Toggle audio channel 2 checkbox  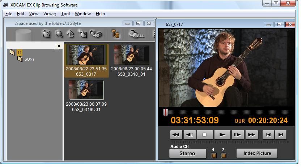(x=224, y=155)
